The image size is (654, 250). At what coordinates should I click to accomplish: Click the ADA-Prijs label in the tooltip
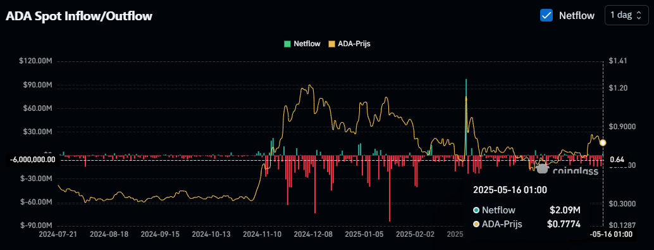coord(502,224)
